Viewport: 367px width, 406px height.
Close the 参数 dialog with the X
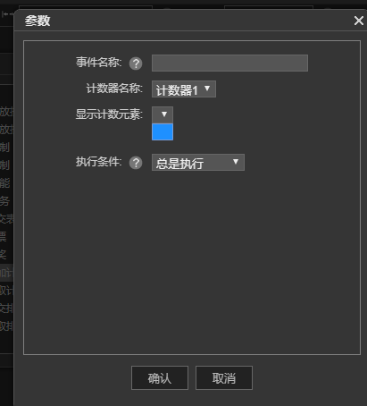[x=359, y=21]
